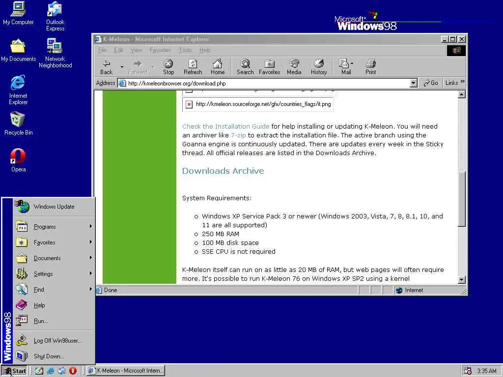This screenshot has width=503, height=377.
Task: Expand the Documents submenu
Action: [54, 258]
